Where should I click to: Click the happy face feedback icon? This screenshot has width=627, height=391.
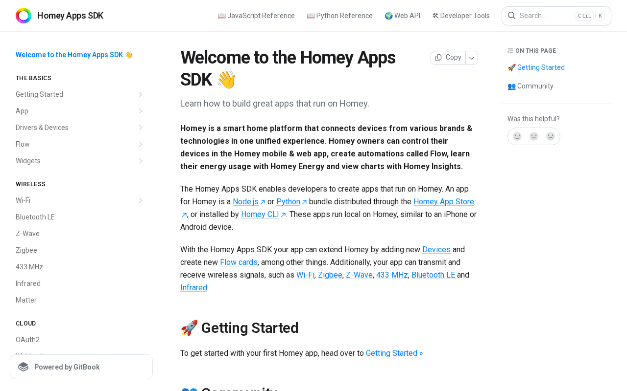pyautogui.click(x=517, y=136)
